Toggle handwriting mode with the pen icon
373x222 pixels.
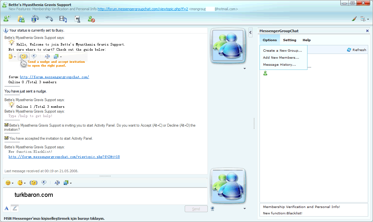pos(15,209)
